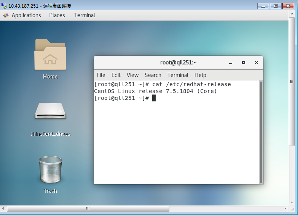
Task: Click the remote desktop vertical scrollbar thumb
Action: point(292,82)
